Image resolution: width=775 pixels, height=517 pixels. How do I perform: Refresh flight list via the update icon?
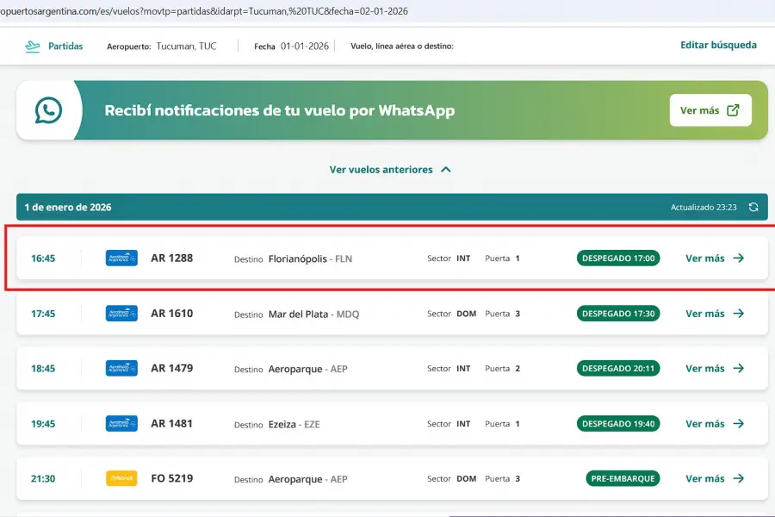click(x=753, y=207)
